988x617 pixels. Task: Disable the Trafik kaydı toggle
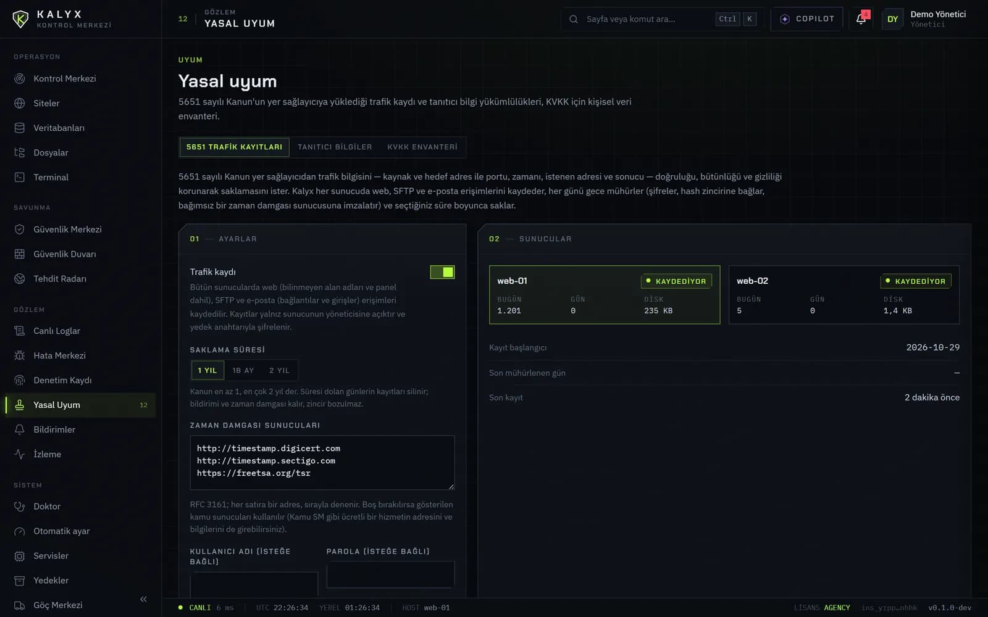[442, 272]
